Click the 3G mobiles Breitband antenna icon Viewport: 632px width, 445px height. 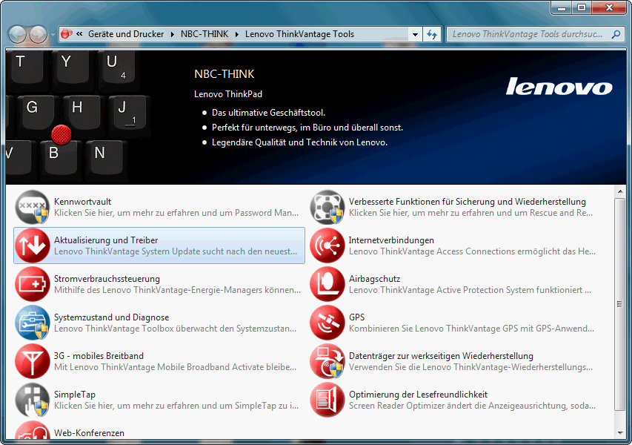coord(33,361)
